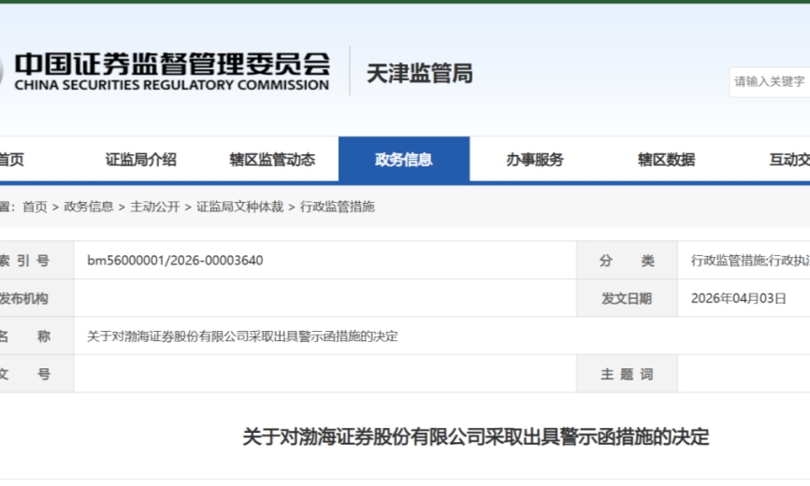The width and height of the screenshot is (810, 486).
Task: Navigate to the 辖区数据 tab
Action: pos(666,160)
